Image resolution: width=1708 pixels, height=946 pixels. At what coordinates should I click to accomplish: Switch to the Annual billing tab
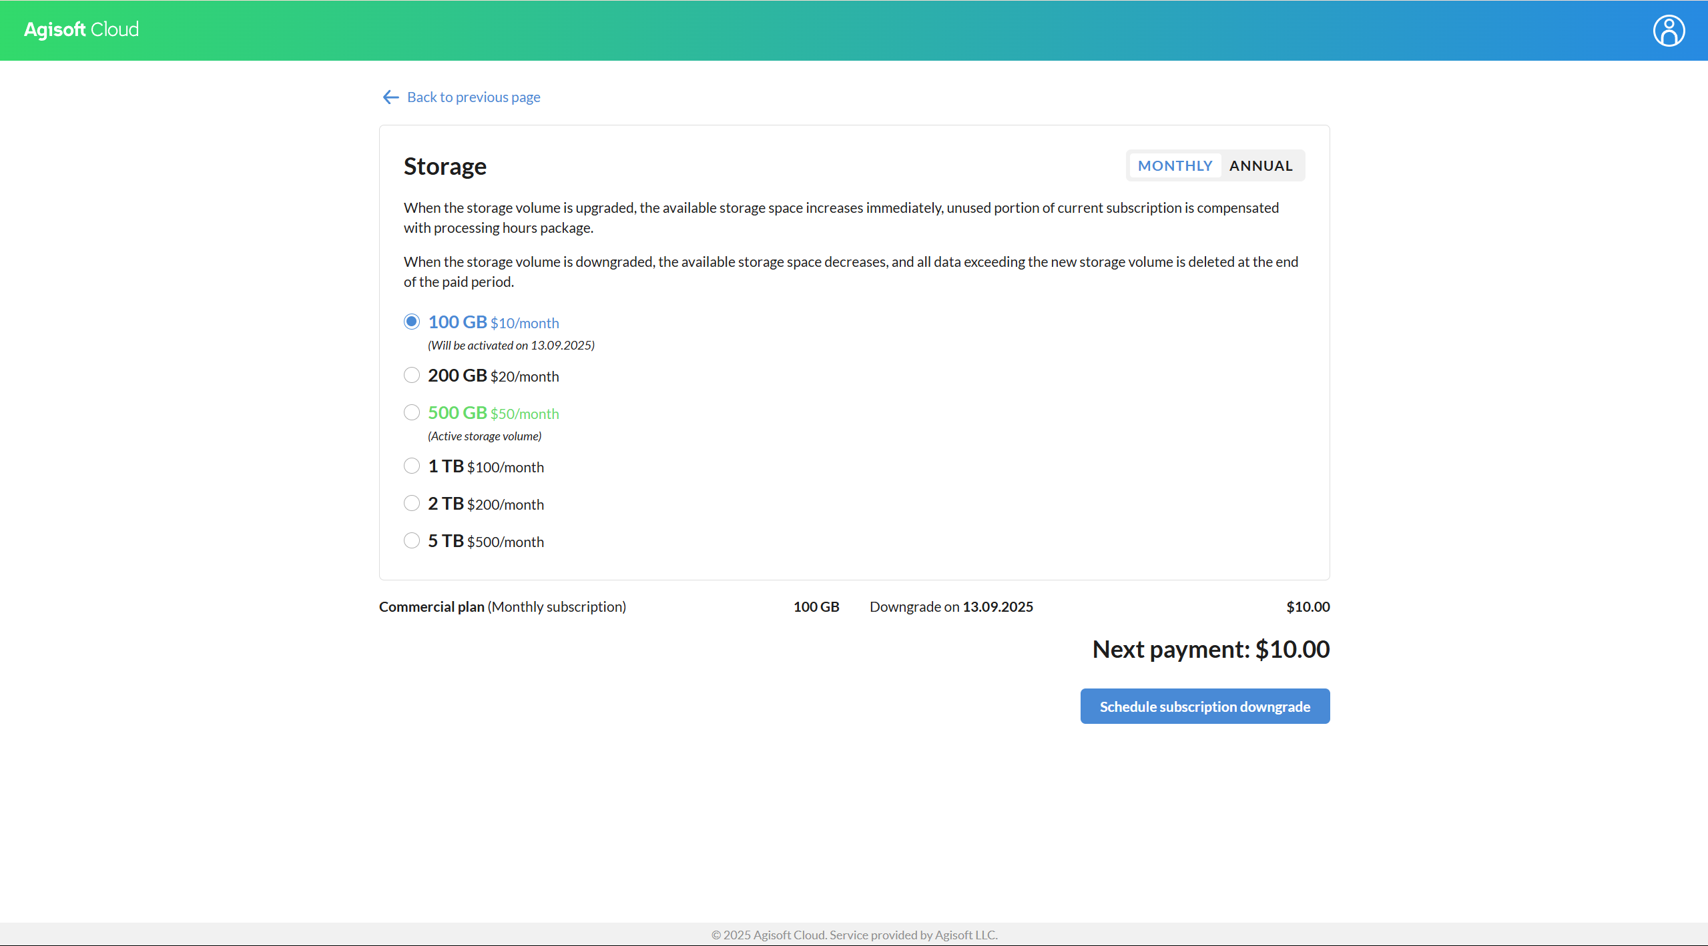point(1261,165)
